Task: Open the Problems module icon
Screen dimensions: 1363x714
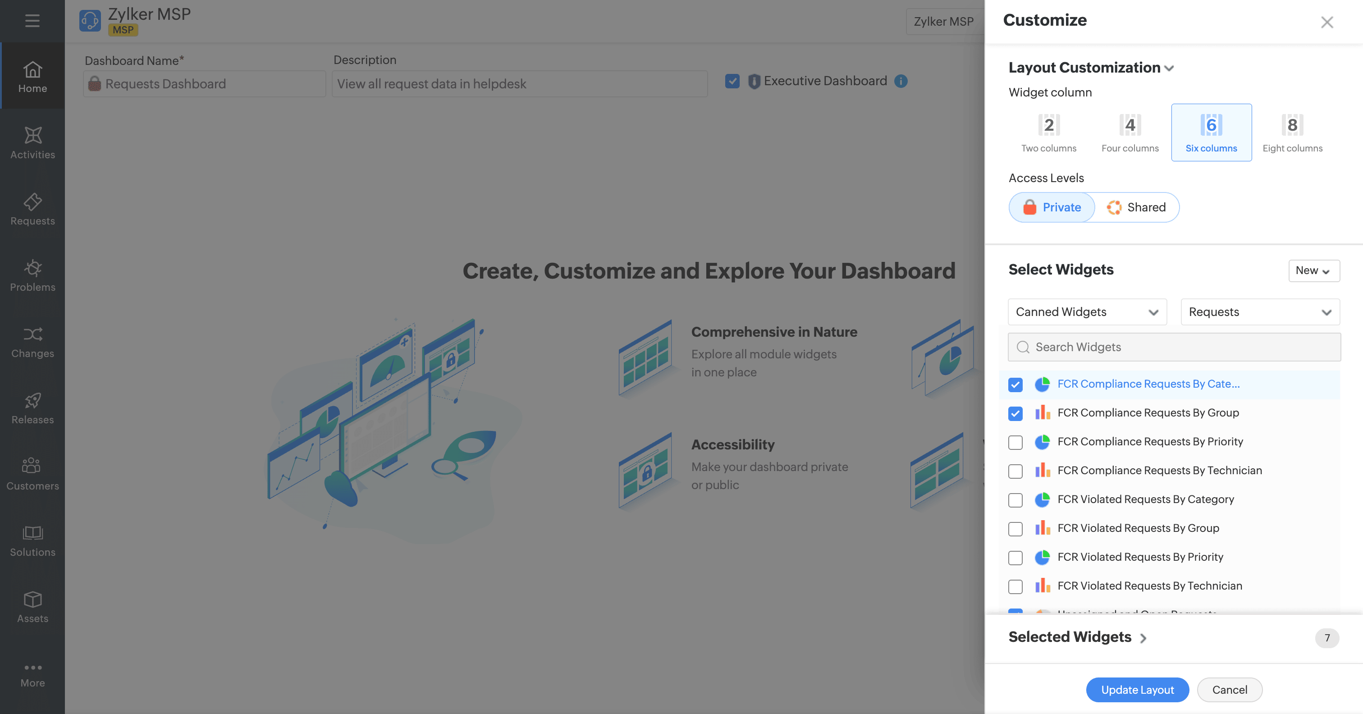Action: 32,268
